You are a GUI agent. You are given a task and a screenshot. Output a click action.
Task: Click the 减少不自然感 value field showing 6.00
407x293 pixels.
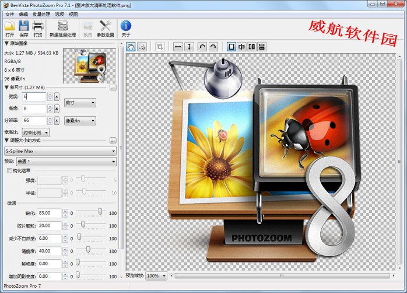(x=50, y=239)
